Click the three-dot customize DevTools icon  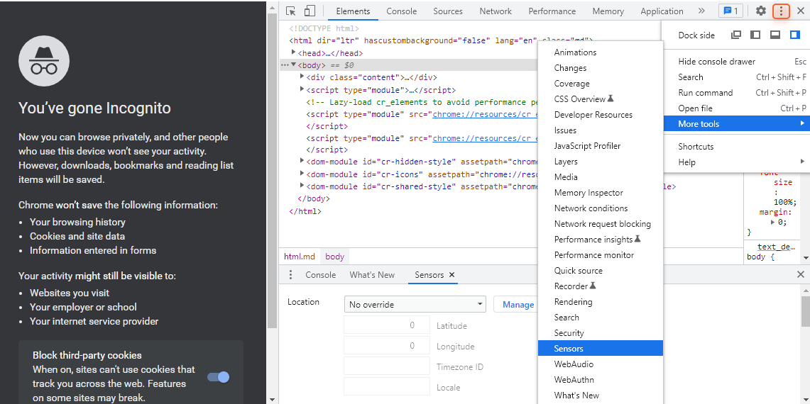pyautogui.click(x=781, y=11)
